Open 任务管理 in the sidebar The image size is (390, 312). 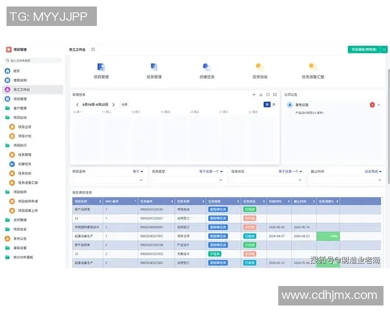20,155
